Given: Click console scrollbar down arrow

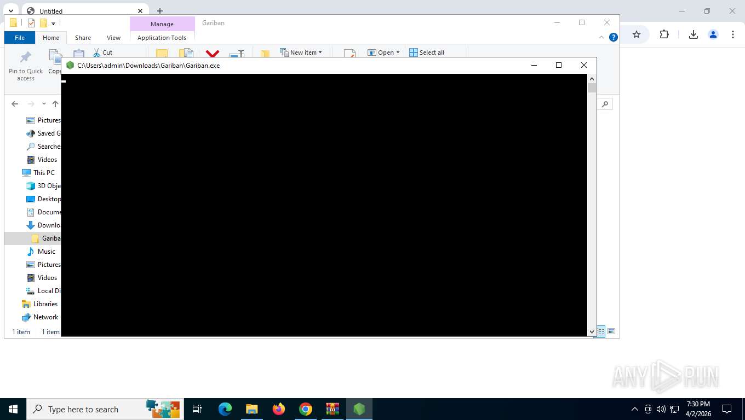Looking at the screenshot, I should (x=592, y=331).
